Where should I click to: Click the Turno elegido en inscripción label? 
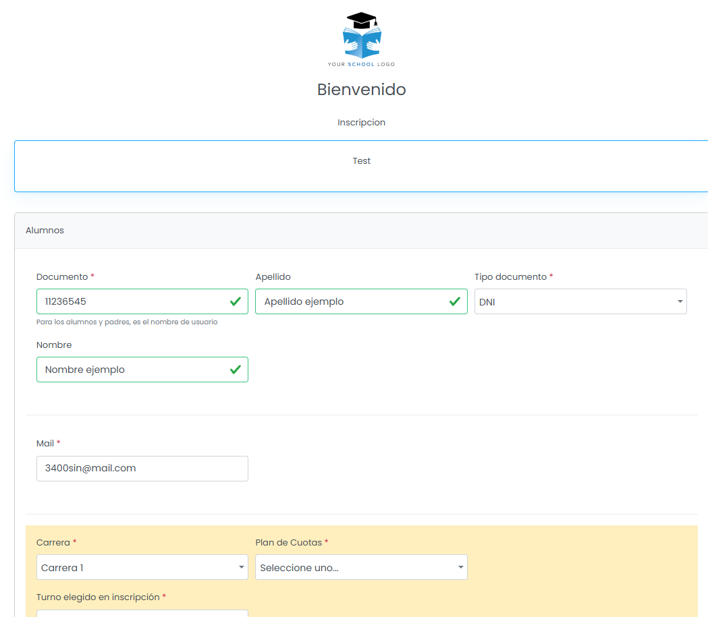[x=98, y=597]
